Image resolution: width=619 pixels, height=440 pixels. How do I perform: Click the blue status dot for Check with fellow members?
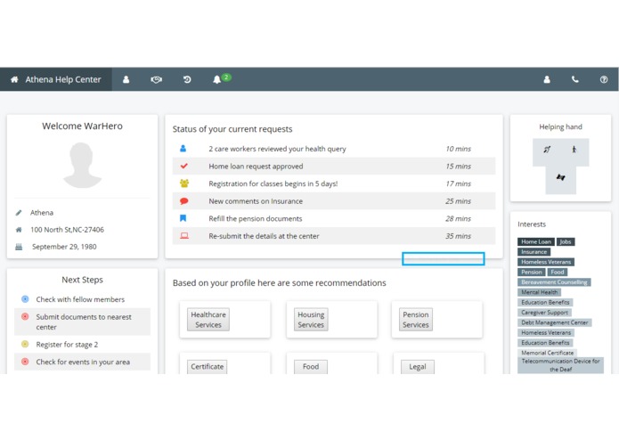pos(25,299)
